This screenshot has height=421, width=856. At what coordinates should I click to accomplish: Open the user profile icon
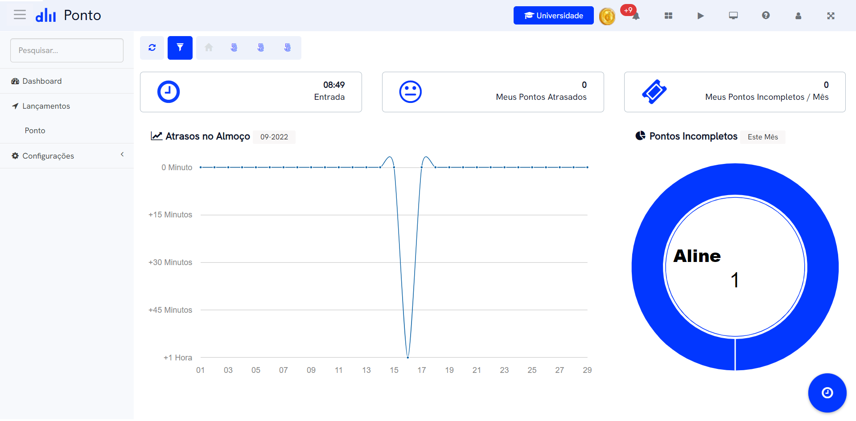tap(798, 16)
